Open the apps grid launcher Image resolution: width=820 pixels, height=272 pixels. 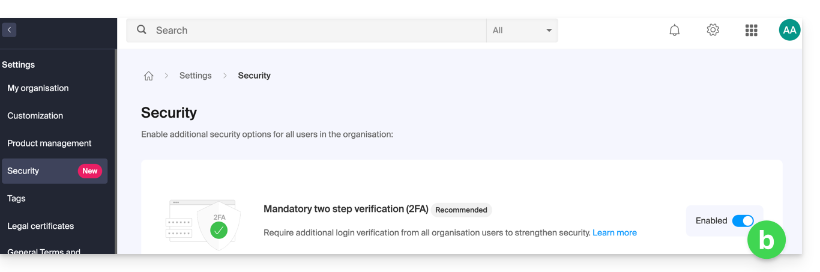tap(751, 30)
